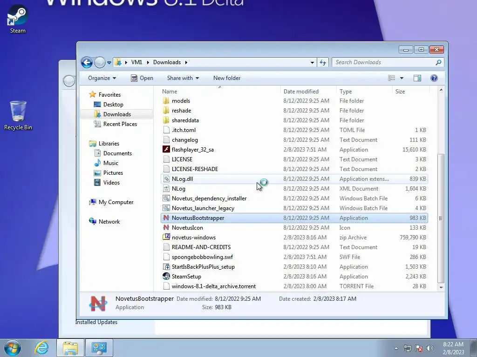The width and height of the screenshot is (477, 357).
Task: Launch Internet Explorer from the taskbar
Action: (41, 348)
